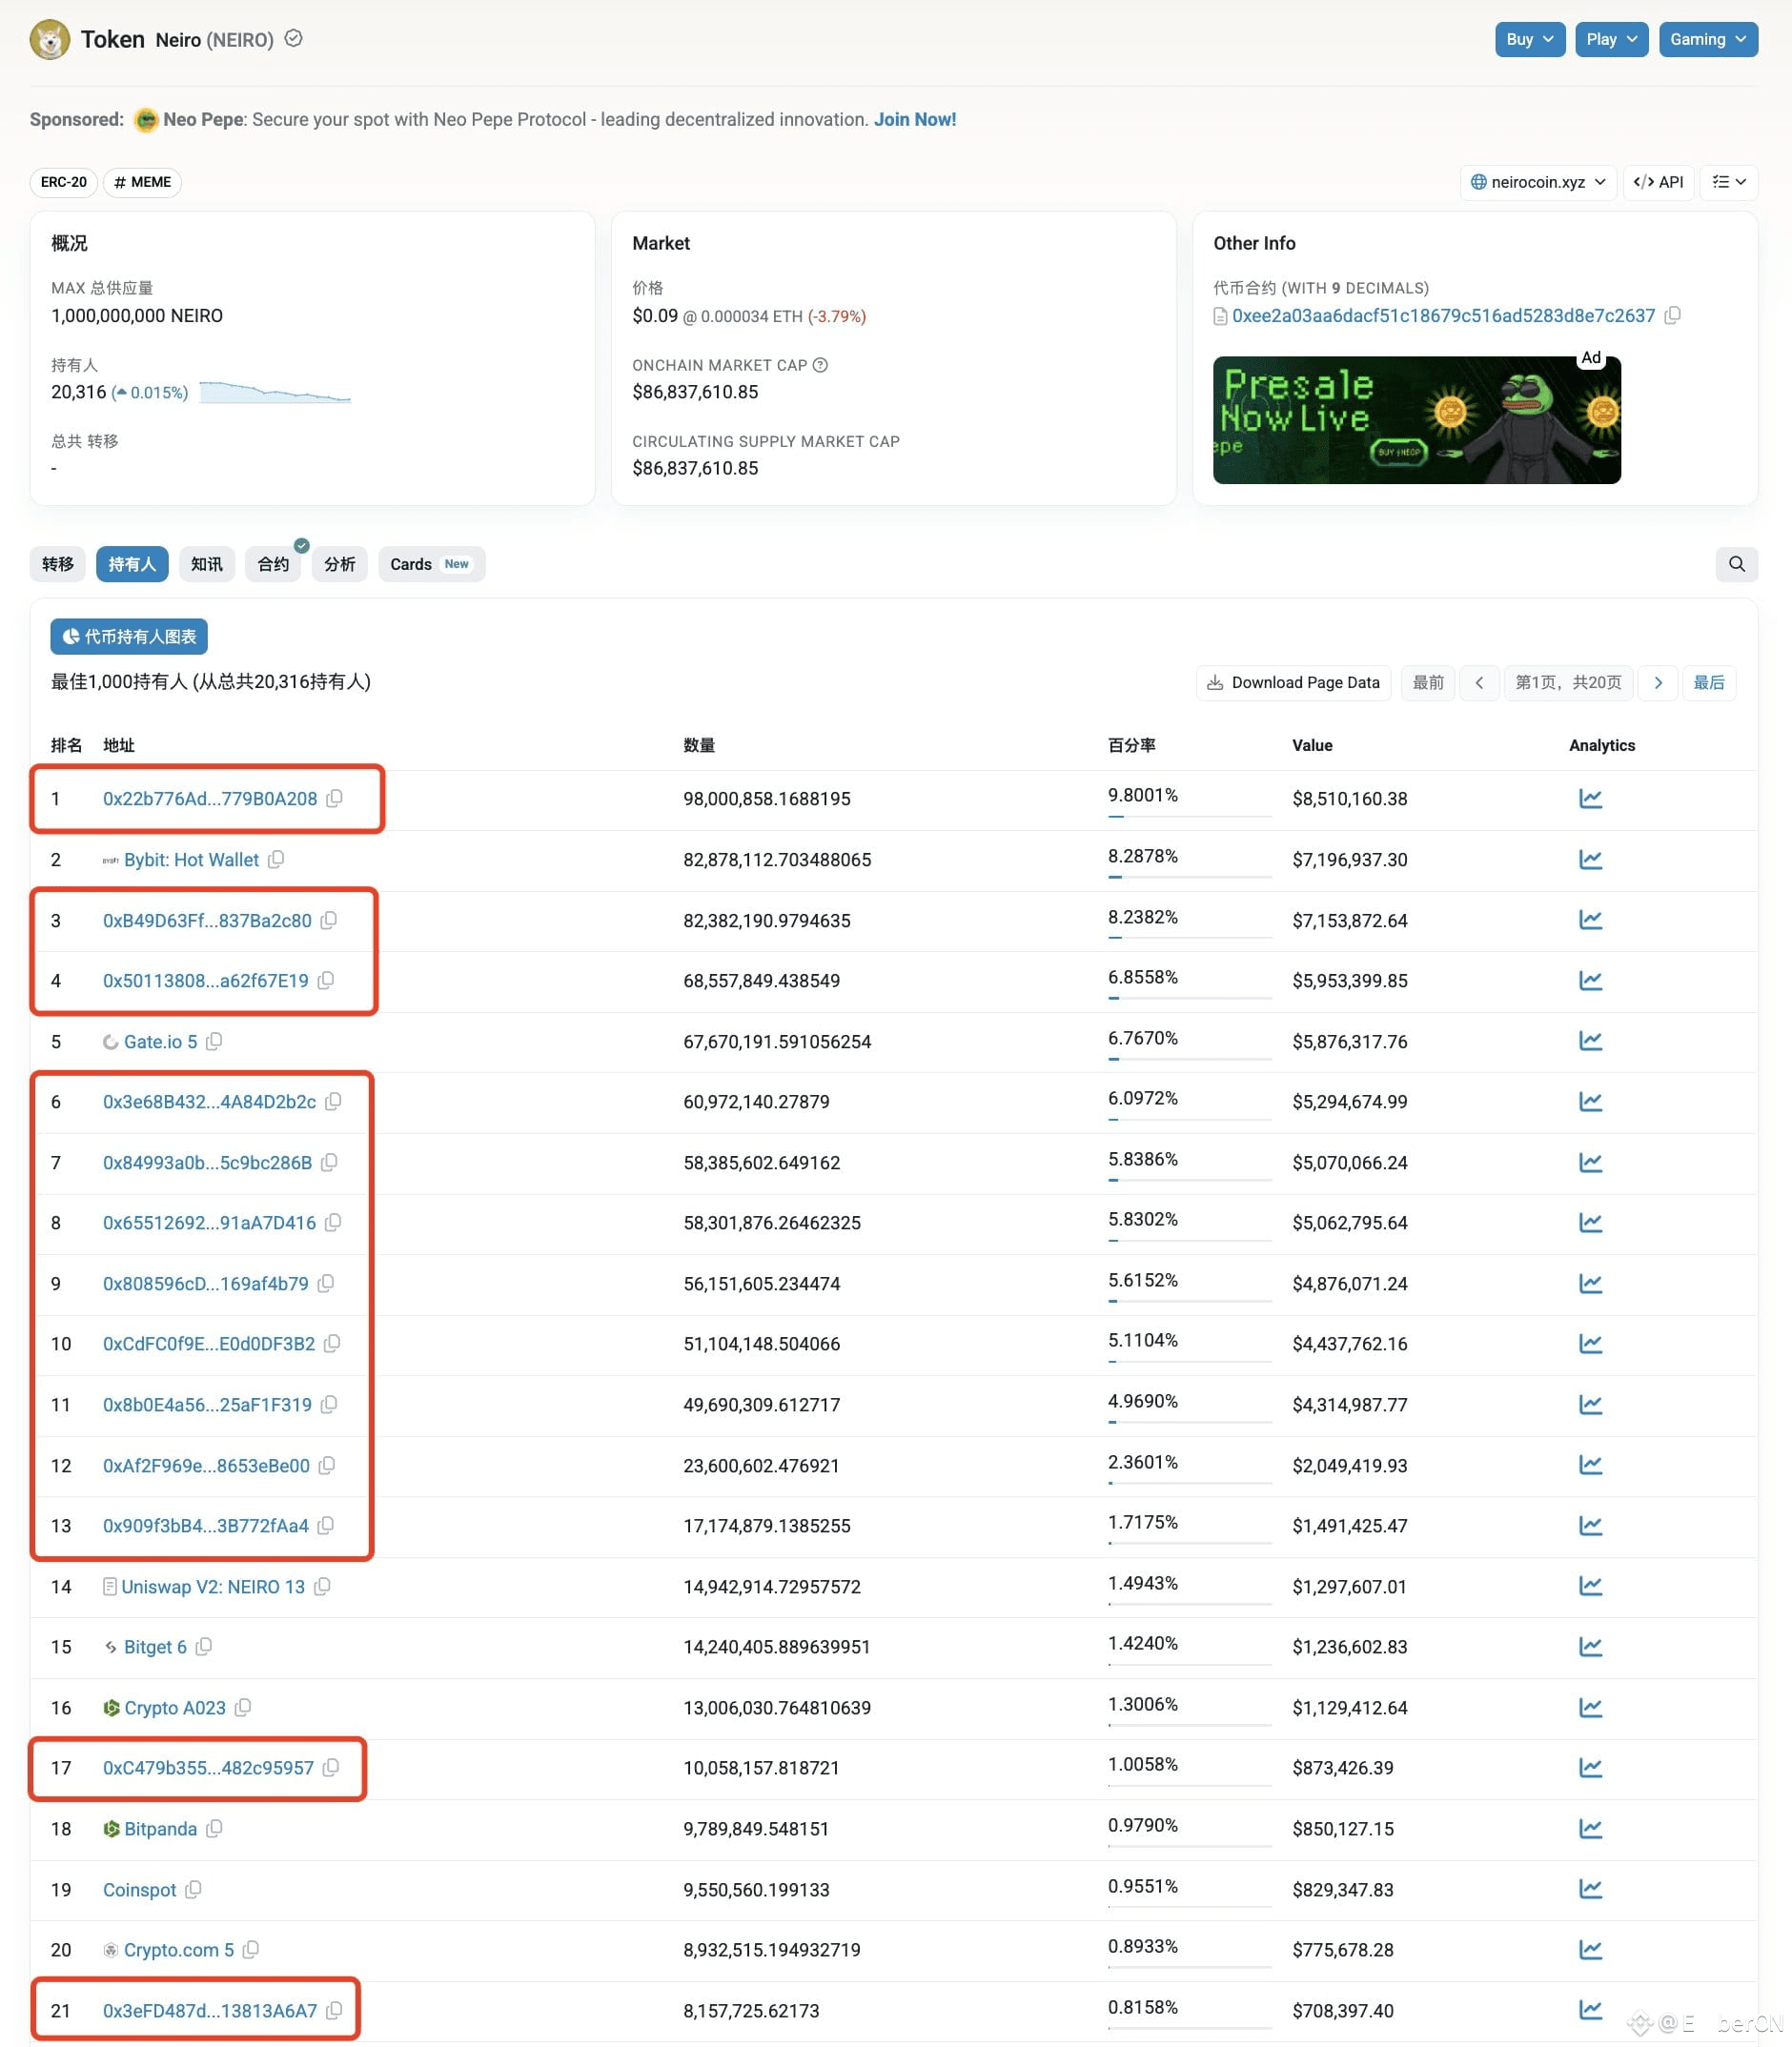Open holder address 0xC479b355...482c95957

208,1767
